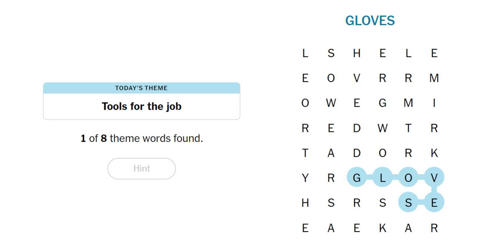Tap the highlighted O letter bubble

point(408,178)
